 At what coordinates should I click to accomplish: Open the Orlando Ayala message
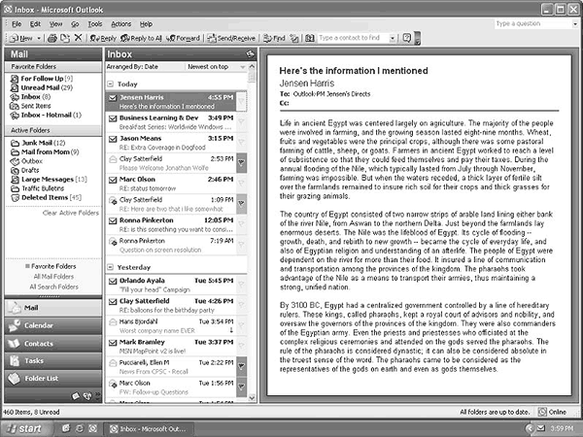coord(171,285)
